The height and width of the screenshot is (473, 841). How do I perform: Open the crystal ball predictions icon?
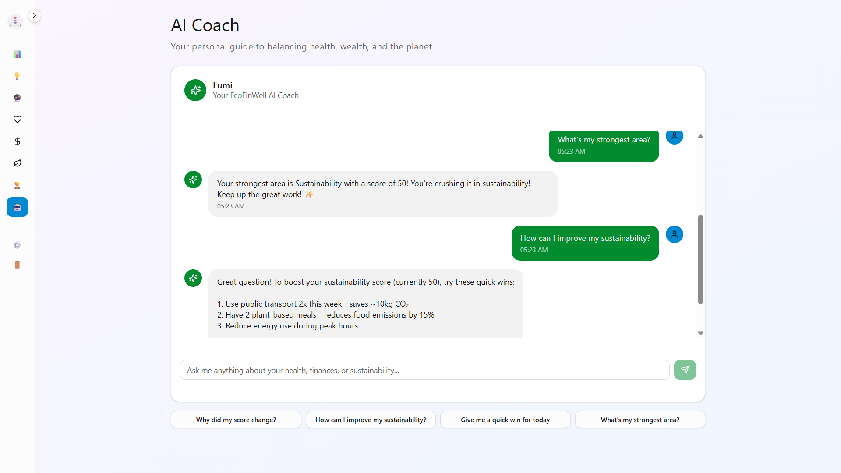pyautogui.click(x=17, y=98)
